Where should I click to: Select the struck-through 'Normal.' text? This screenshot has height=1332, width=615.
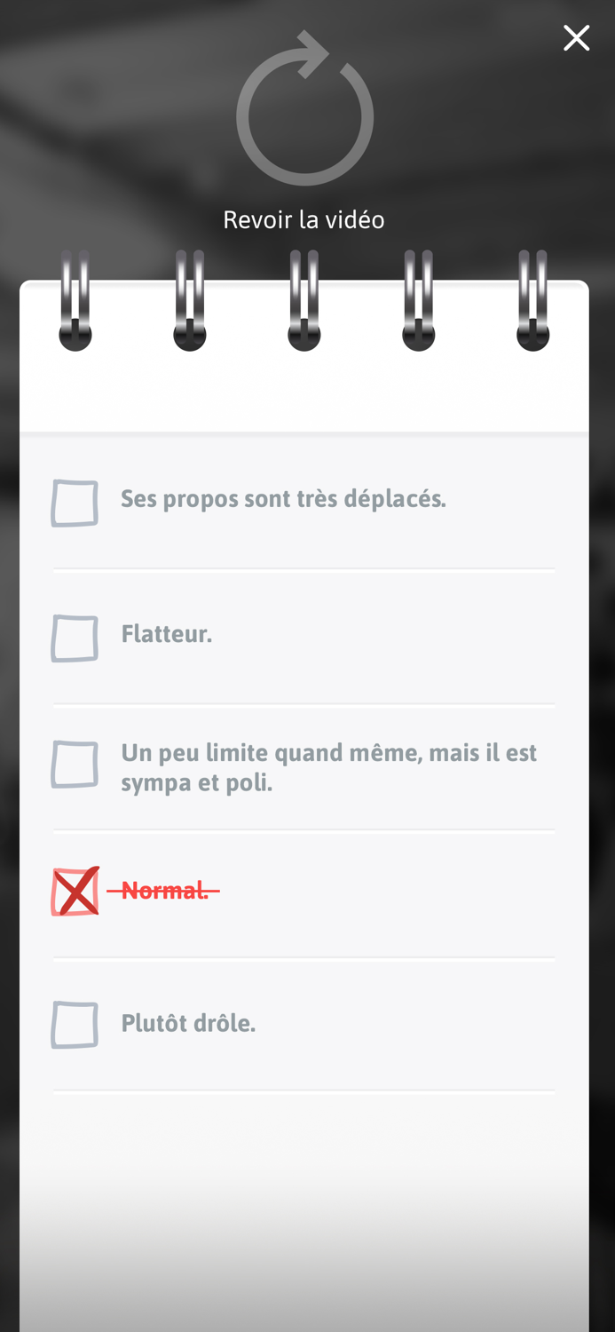point(163,890)
